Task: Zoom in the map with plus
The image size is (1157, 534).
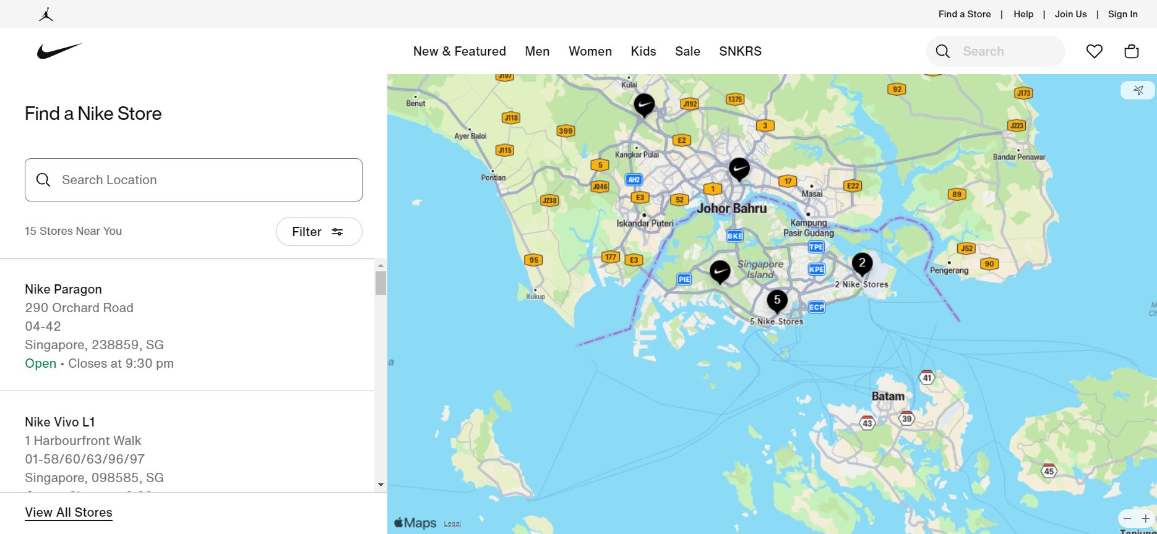Action: pyautogui.click(x=1146, y=519)
